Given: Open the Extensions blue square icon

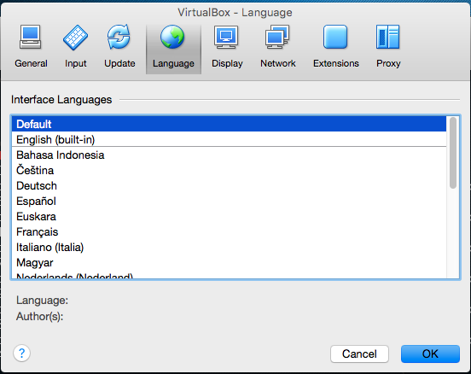Looking at the screenshot, I should [x=335, y=37].
